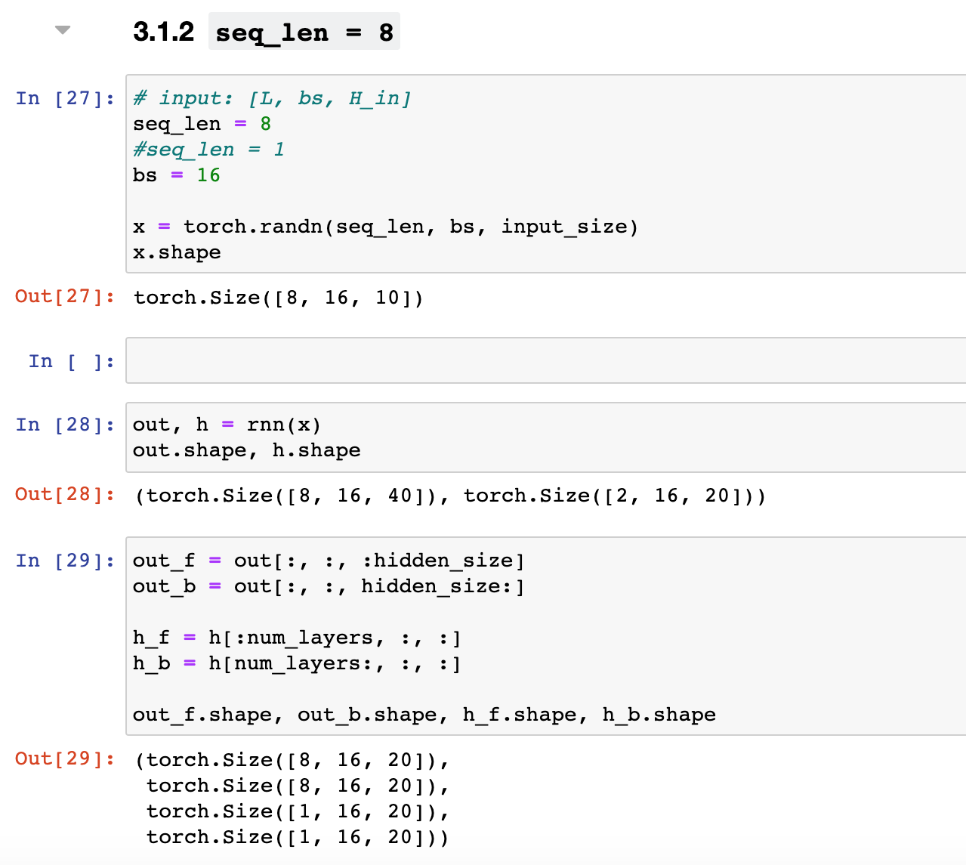Click the 'out_b = out[:, :, hidden_size:]' line
The width and height of the screenshot is (966, 865).
329,586
